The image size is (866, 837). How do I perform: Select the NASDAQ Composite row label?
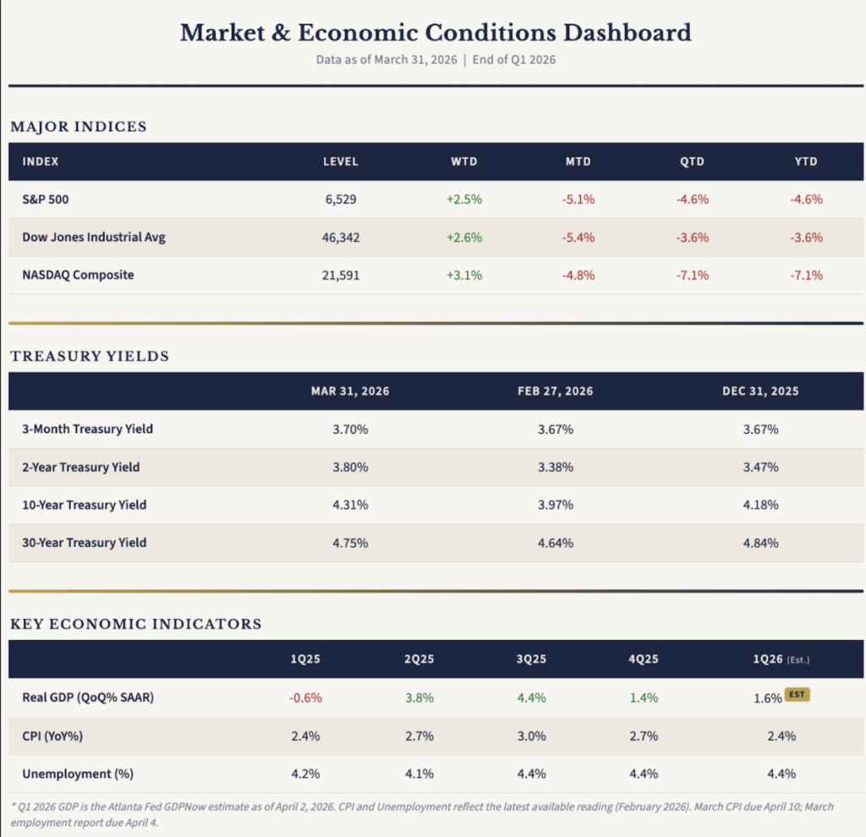tap(78, 275)
